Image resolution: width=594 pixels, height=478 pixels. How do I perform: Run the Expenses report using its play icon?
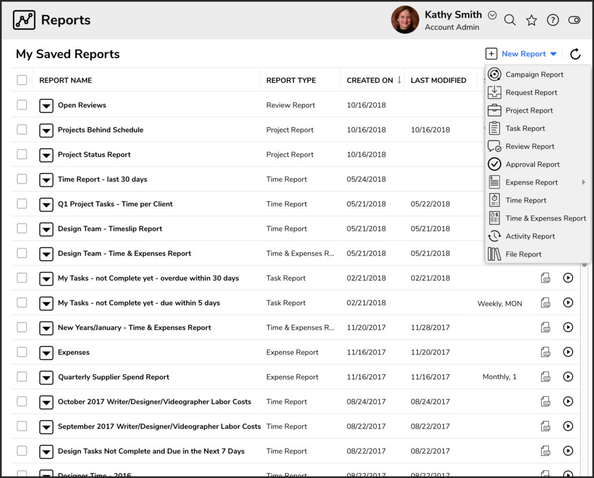tap(568, 352)
